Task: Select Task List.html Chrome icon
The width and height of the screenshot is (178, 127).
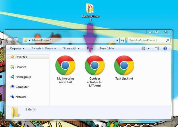Action: click(x=124, y=65)
